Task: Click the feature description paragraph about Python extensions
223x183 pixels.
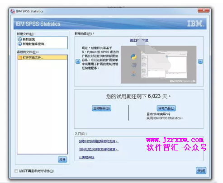Action: (x=100, y=58)
